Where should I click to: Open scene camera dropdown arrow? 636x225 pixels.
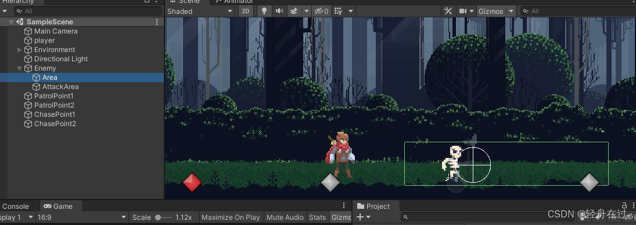[x=472, y=12]
